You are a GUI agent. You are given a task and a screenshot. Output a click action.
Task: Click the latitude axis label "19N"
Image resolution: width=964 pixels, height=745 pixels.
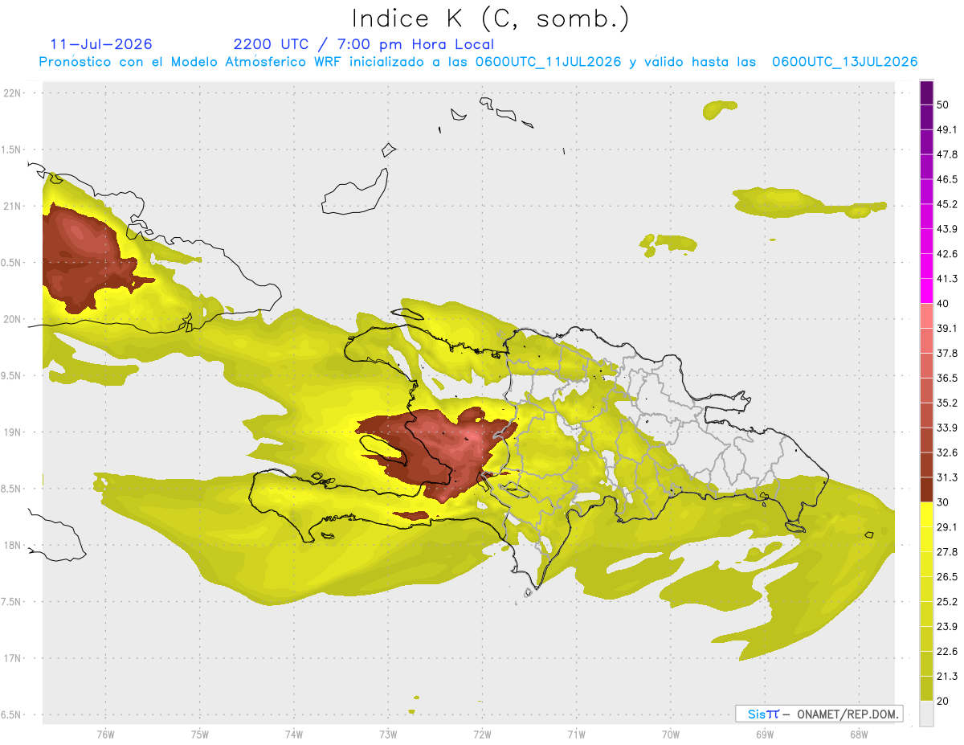point(13,432)
